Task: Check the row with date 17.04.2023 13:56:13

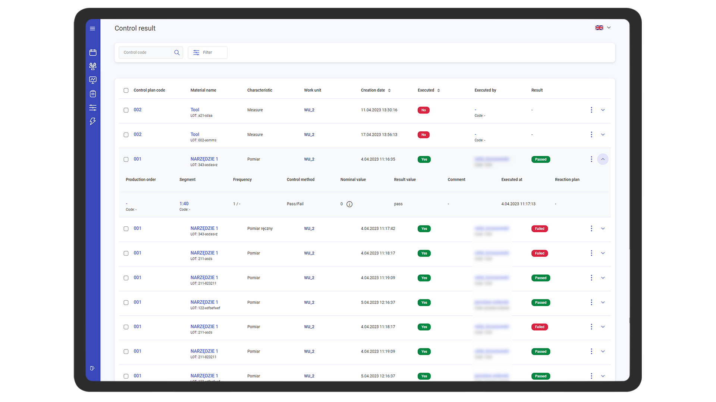Action: (x=126, y=135)
